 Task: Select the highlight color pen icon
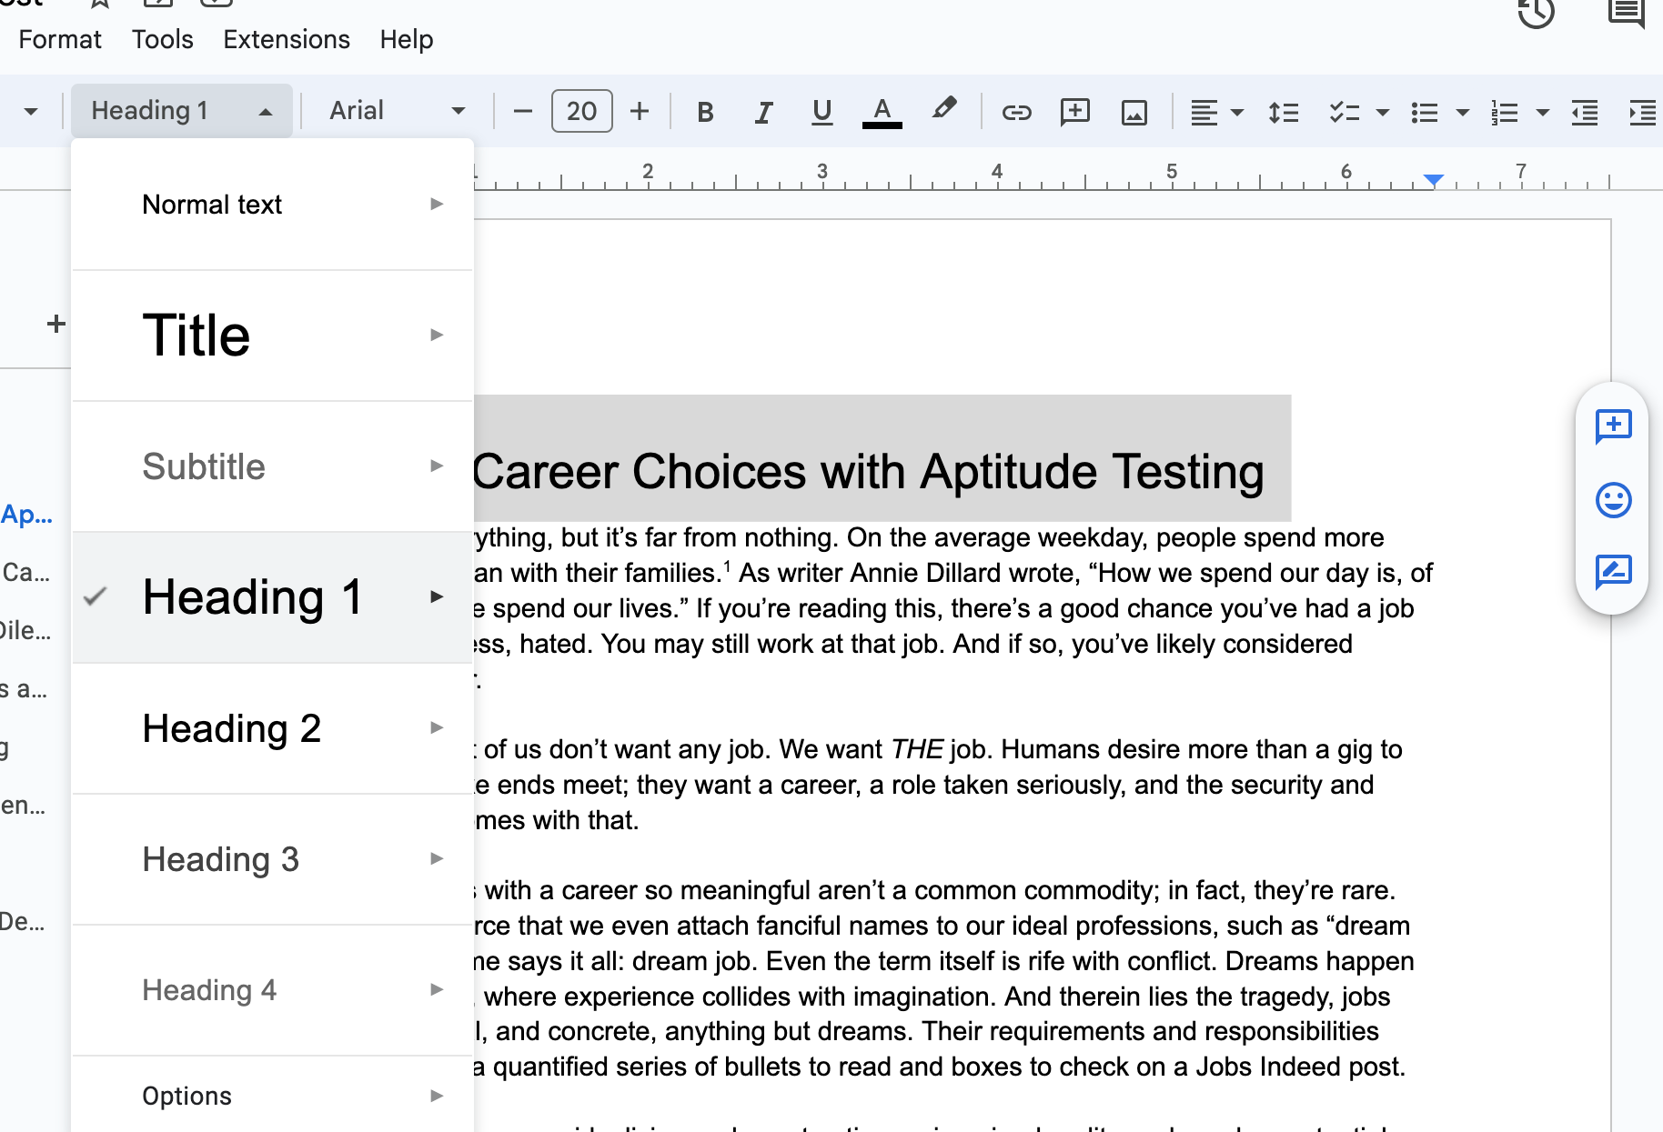(x=943, y=110)
